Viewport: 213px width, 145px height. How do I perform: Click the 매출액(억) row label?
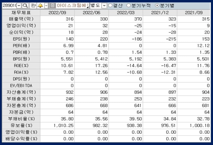click(21, 19)
